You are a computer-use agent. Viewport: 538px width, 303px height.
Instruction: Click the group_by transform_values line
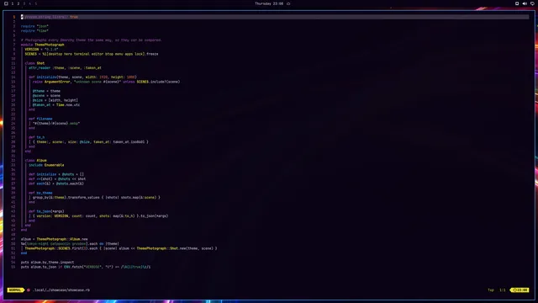[x=97, y=198]
